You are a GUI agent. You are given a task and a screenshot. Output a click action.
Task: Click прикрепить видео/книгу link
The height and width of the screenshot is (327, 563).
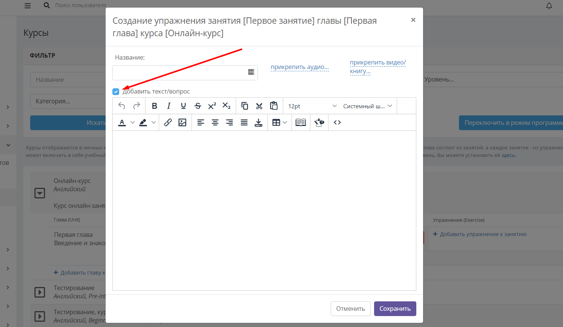378,67
